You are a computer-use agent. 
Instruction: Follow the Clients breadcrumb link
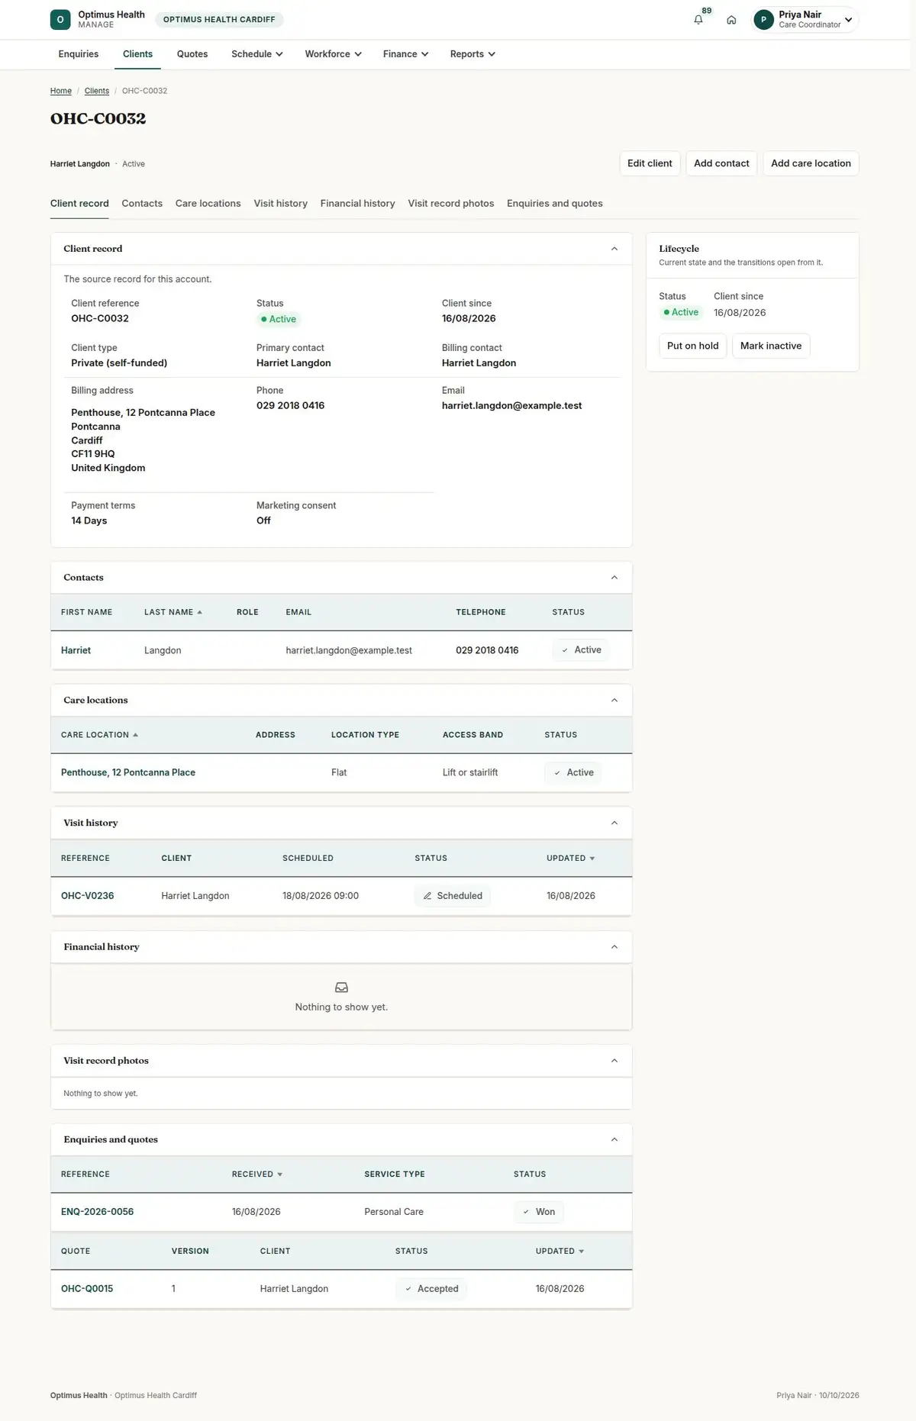point(97,91)
